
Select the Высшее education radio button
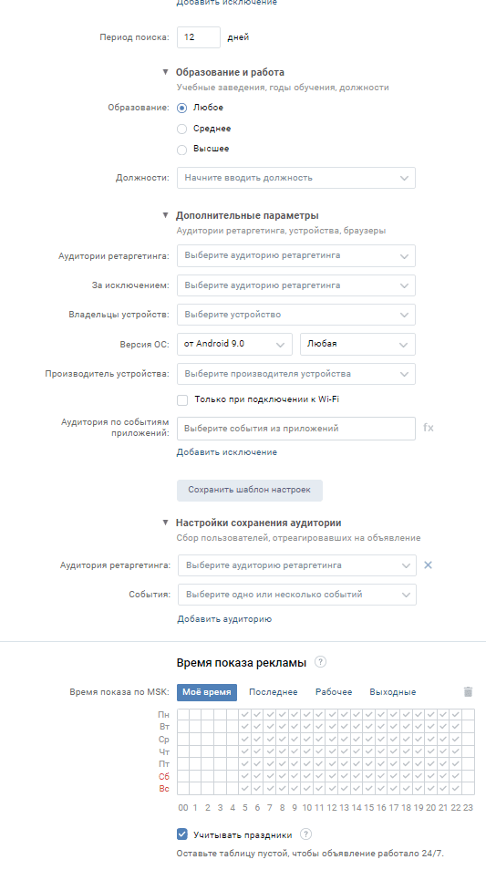181,150
